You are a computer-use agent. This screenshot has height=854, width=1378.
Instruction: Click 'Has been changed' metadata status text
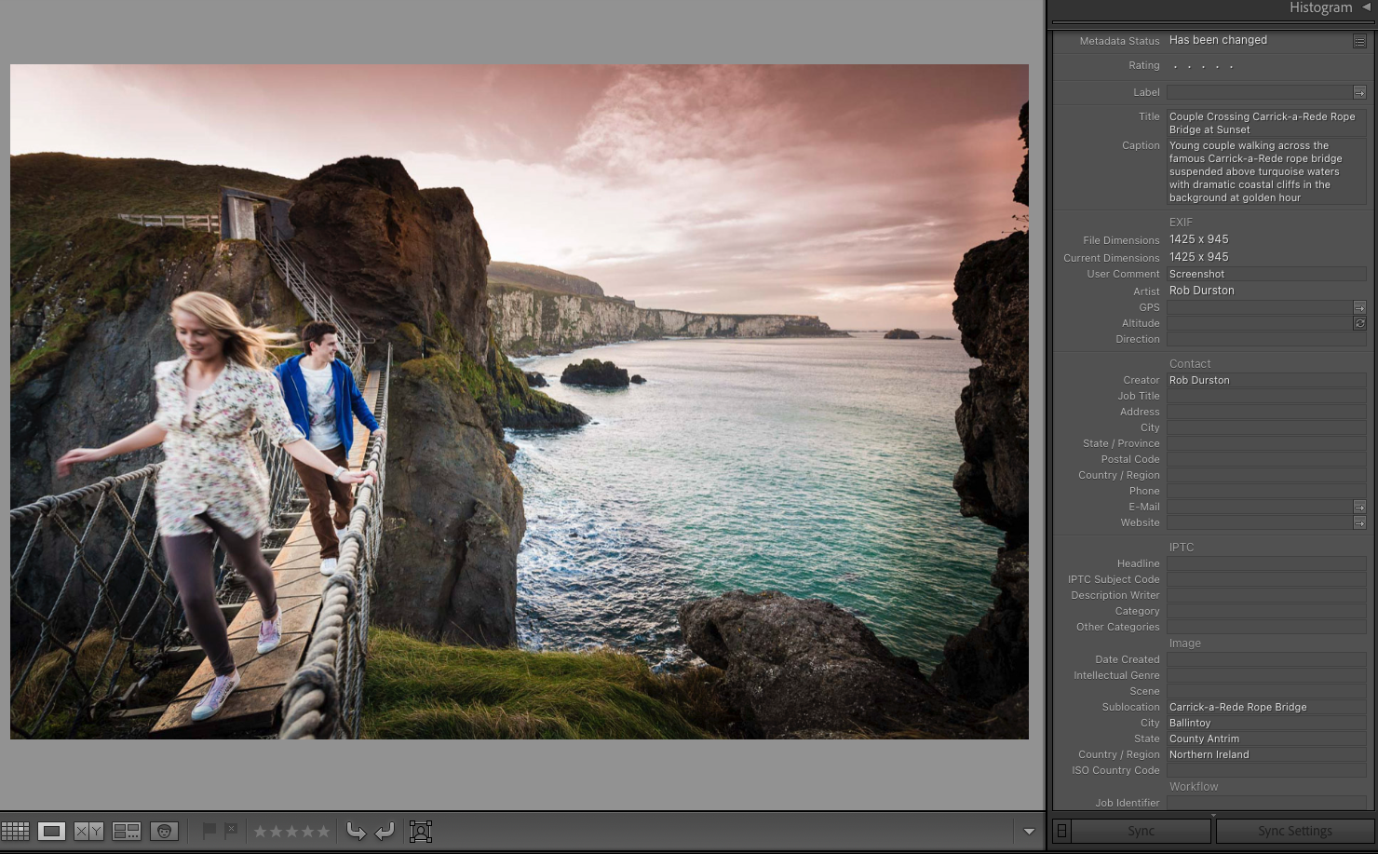[x=1218, y=40]
